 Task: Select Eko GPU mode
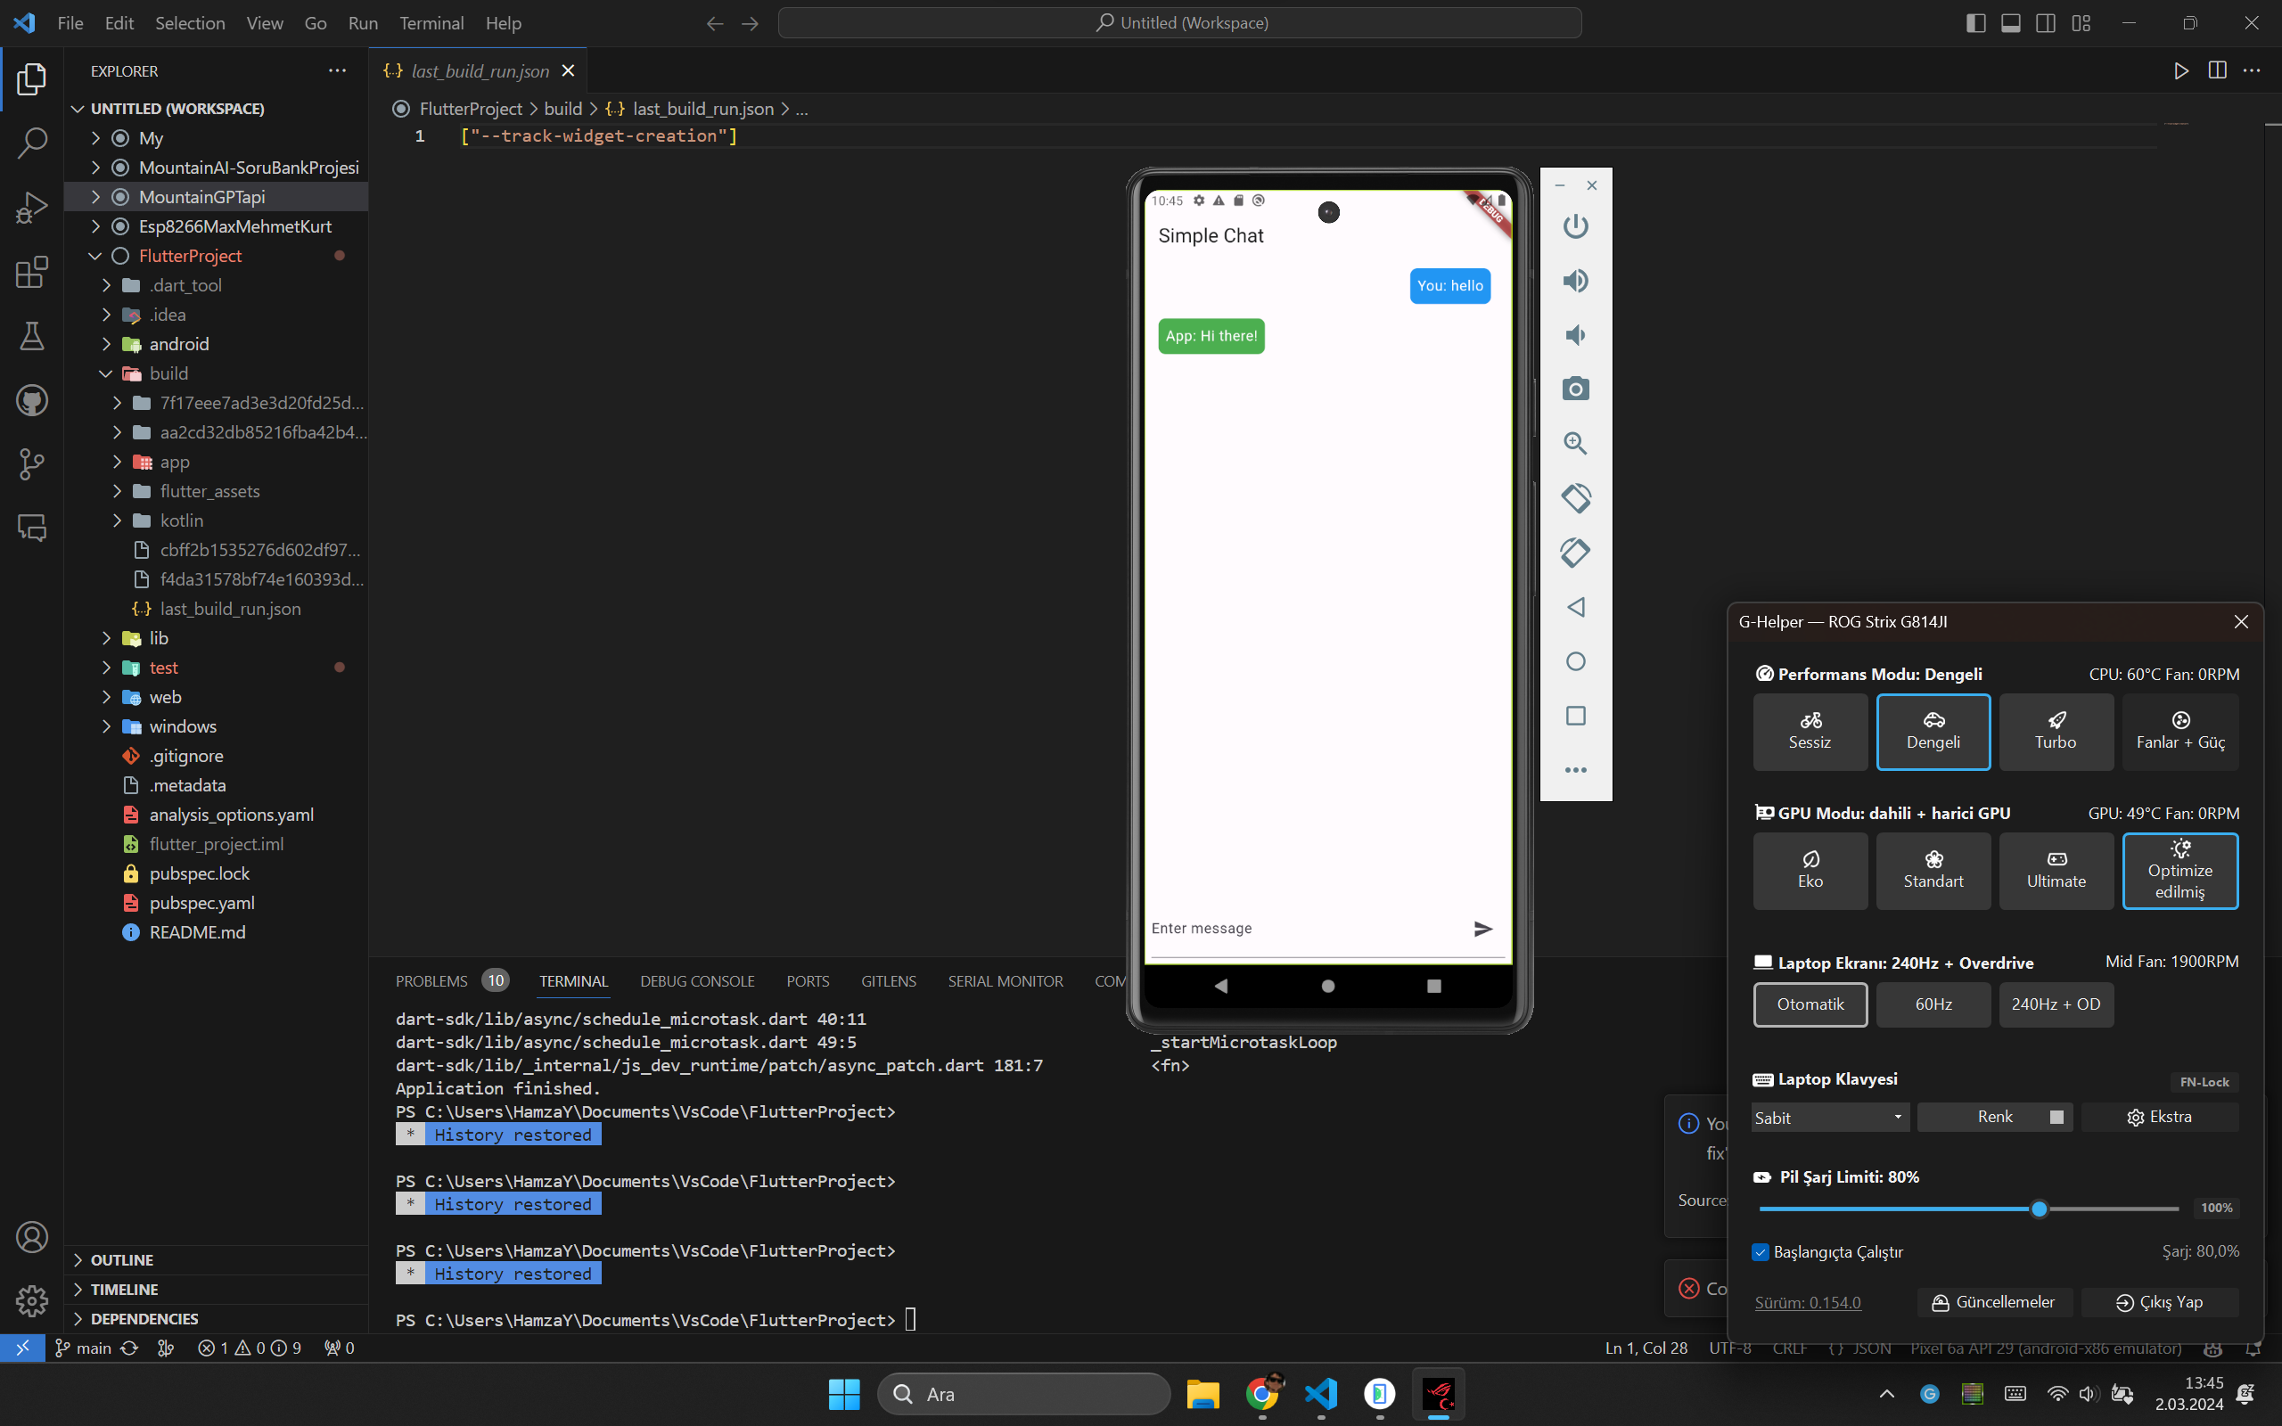coord(1810,871)
